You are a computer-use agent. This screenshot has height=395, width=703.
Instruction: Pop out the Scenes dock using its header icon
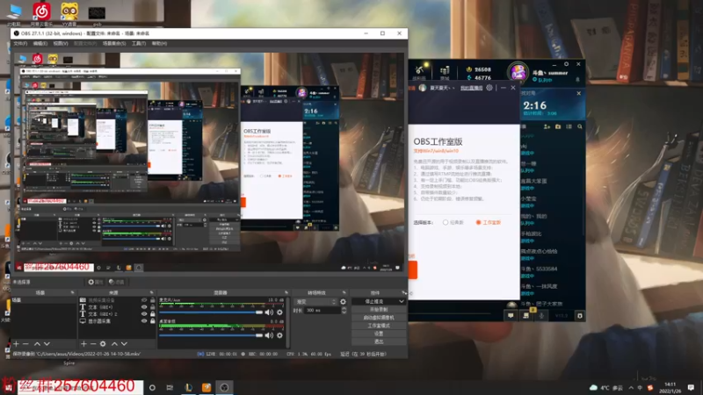(72, 292)
